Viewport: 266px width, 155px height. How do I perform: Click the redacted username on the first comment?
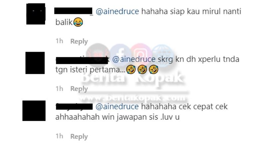click(x=73, y=11)
